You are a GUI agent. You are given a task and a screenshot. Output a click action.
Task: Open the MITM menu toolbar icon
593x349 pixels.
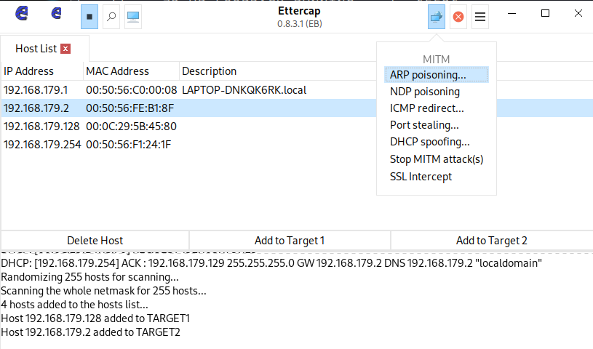click(x=436, y=16)
